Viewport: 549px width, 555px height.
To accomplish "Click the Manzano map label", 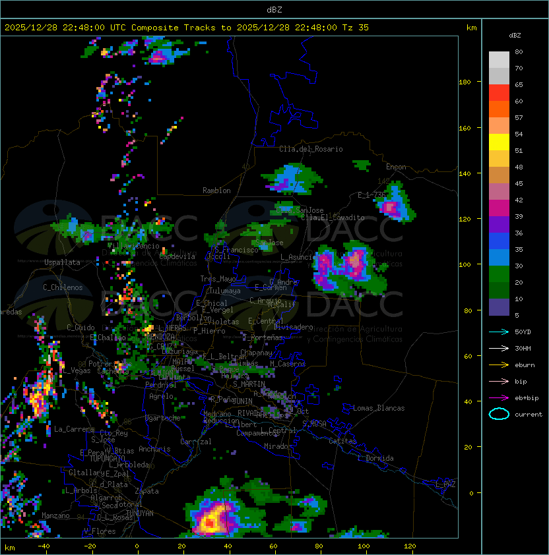I will (x=55, y=515).
